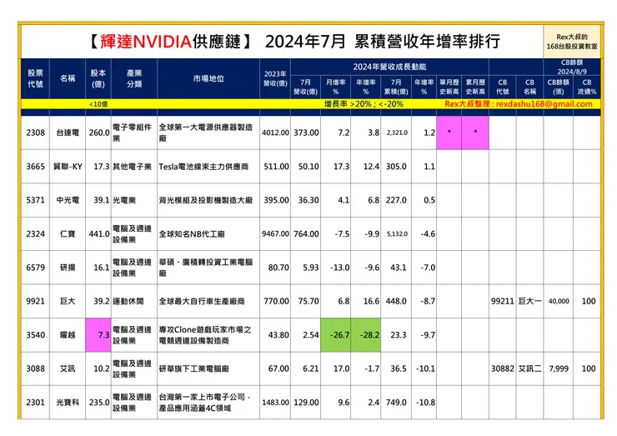Click the CB名稱 column header
Image resolution: width=617 pixels, height=436 pixels.
529,87
